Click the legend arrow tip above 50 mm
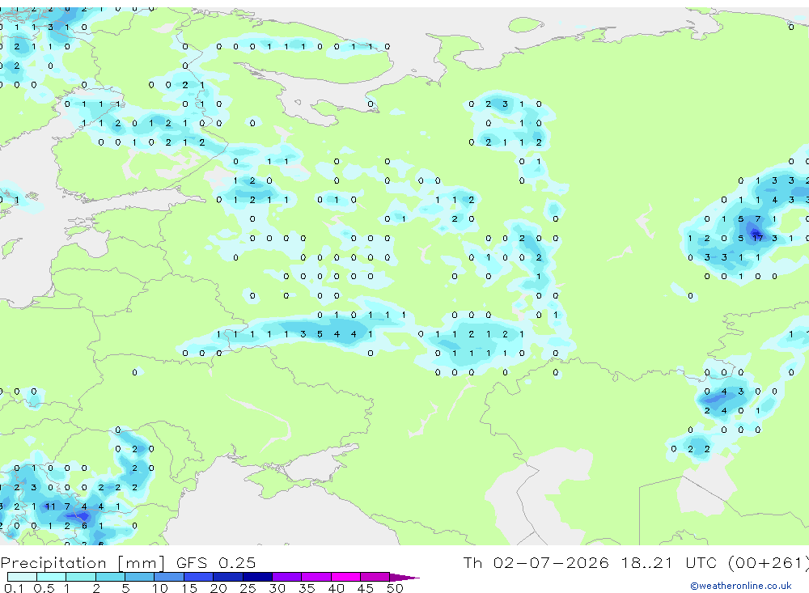The width and height of the screenshot is (809, 593). tap(404, 577)
